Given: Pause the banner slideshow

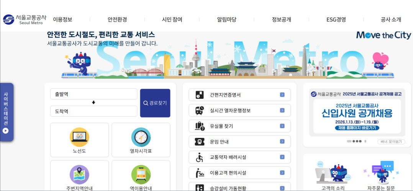Looking at the screenshot, I should pyautogui.click(x=365, y=141).
